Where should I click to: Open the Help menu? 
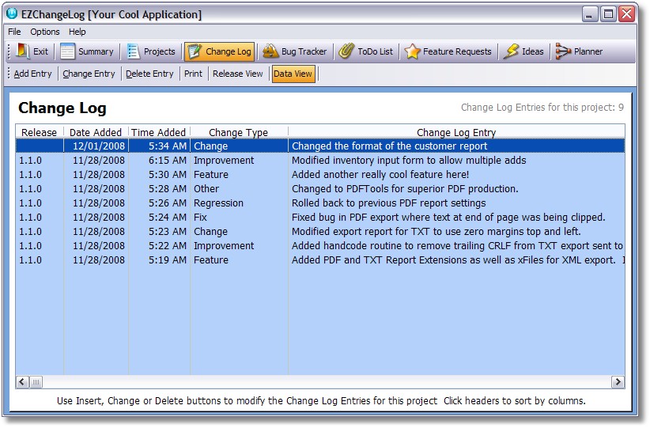pos(77,32)
